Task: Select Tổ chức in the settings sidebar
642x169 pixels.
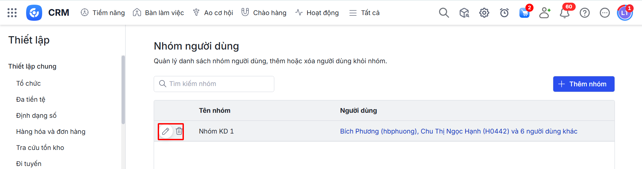Action: [28, 83]
